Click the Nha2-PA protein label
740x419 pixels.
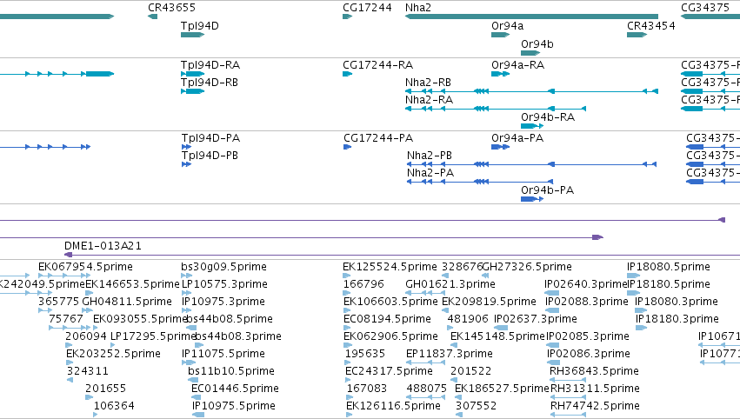pos(430,173)
